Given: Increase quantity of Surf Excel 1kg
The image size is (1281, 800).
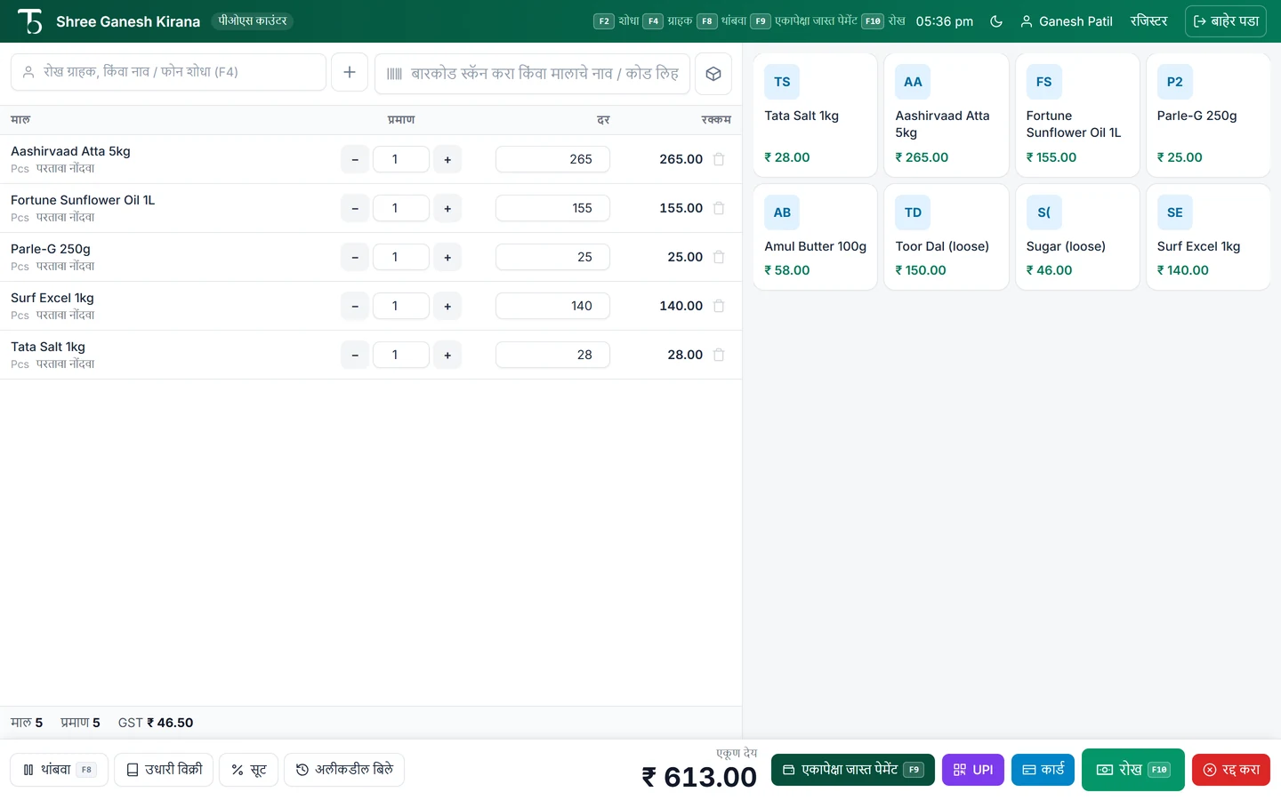Looking at the screenshot, I should 447,306.
